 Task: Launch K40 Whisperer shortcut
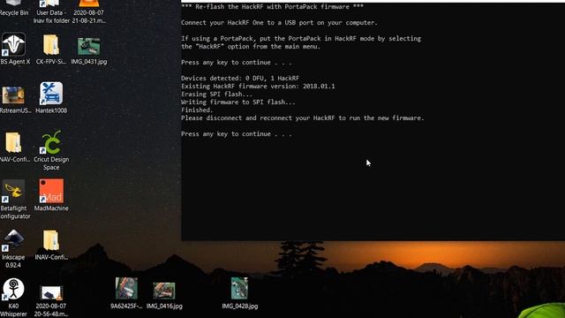click(14, 298)
